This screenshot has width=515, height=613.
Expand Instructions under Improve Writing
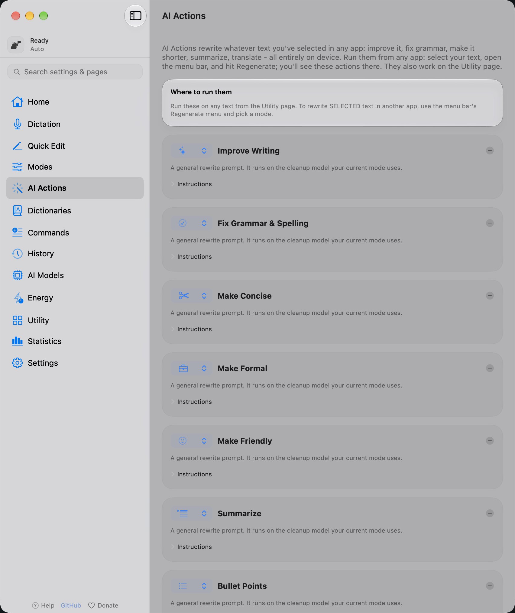(191, 184)
